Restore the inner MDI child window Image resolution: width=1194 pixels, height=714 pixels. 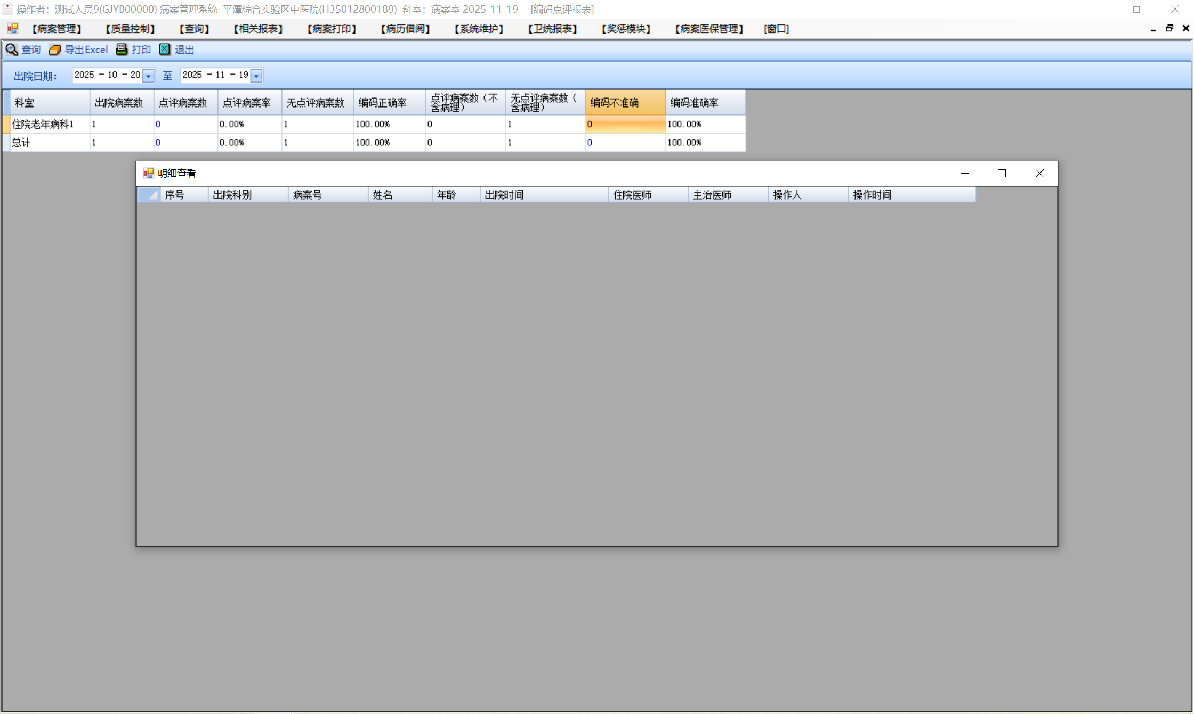click(x=1169, y=29)
